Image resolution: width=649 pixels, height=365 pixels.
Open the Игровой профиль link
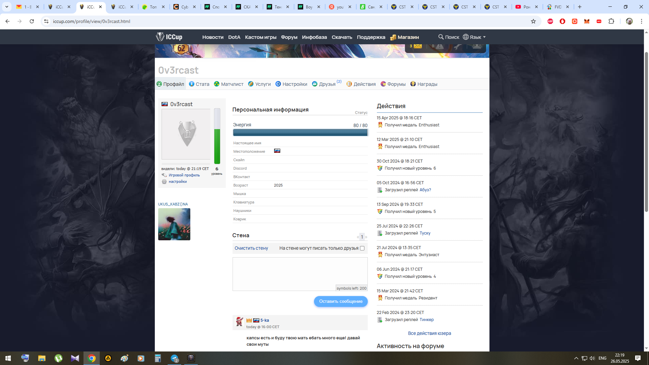pyautogui.click(x=184, y=175)
